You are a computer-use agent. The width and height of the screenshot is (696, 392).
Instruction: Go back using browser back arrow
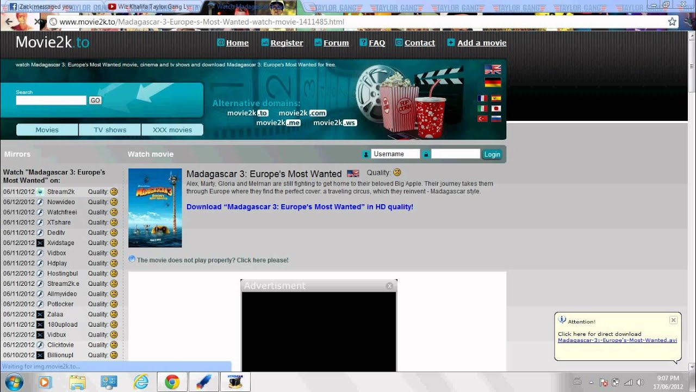9,22
